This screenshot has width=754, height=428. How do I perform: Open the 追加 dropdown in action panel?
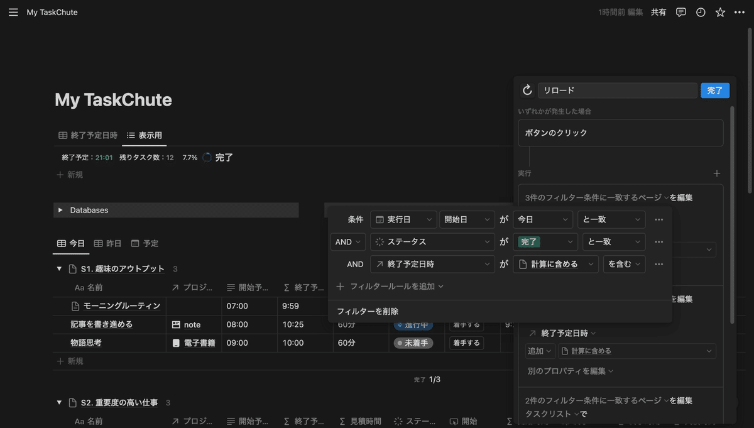pyautogui.click(x=540, y=351)
